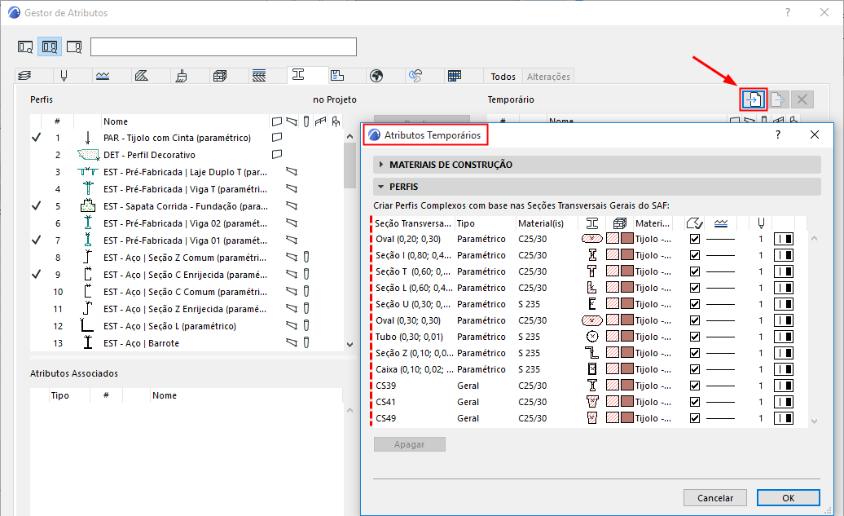Toggle checkbox in the Seção Z row

tap(695, 353)
